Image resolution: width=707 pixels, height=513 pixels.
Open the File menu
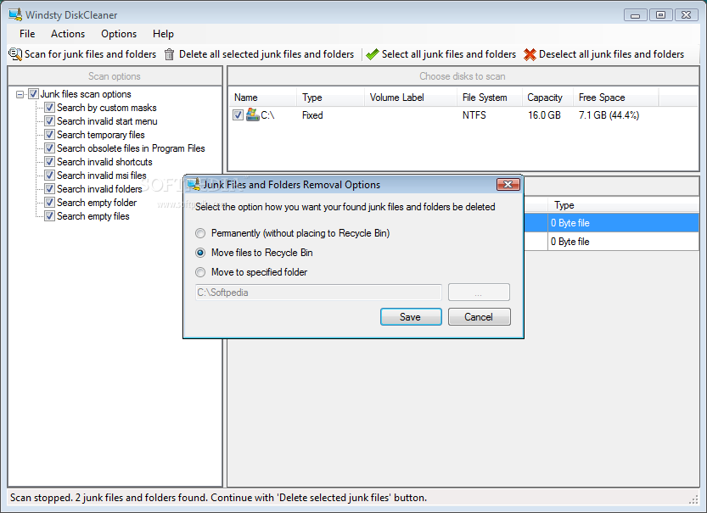[27, 34]
